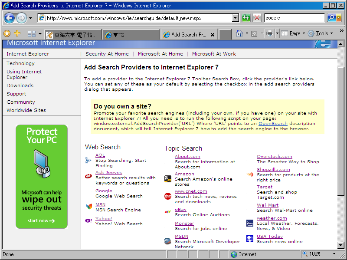
Task: Add to Favorites with the plus icon
Action: coord(17,33)
